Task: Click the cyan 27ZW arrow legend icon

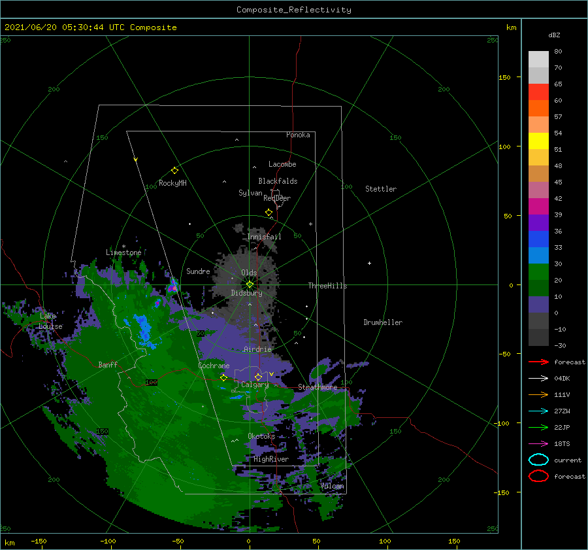Action: [538, 411]
